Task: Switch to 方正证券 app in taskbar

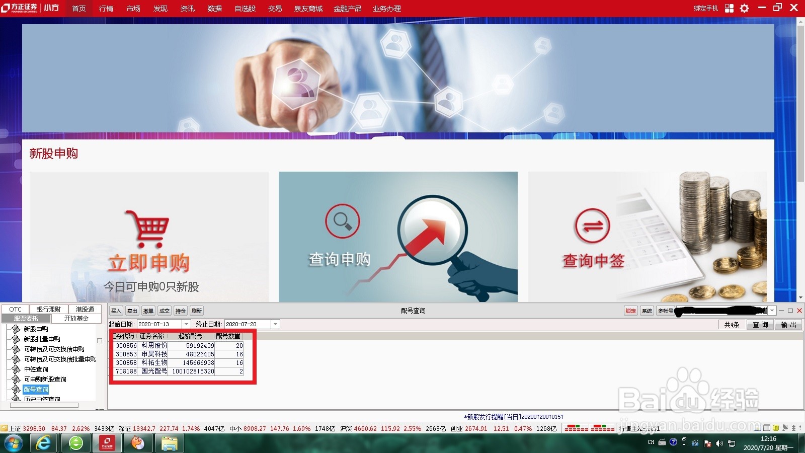Action: coord(107,443)
